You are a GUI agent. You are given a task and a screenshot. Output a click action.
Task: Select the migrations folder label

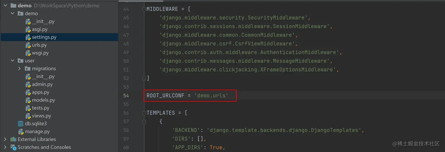(44, 69)
